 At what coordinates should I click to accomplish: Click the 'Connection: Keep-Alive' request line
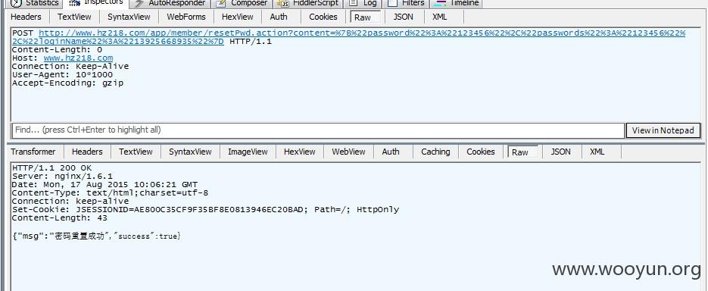70,67
